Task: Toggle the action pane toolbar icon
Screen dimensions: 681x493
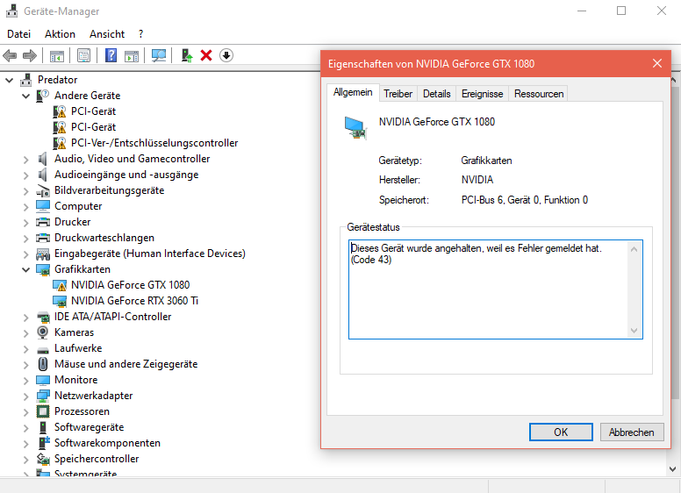Action: (x=132, y=55)
